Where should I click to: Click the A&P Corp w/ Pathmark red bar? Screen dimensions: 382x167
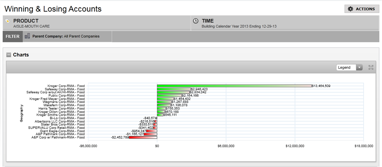(143, 137)
